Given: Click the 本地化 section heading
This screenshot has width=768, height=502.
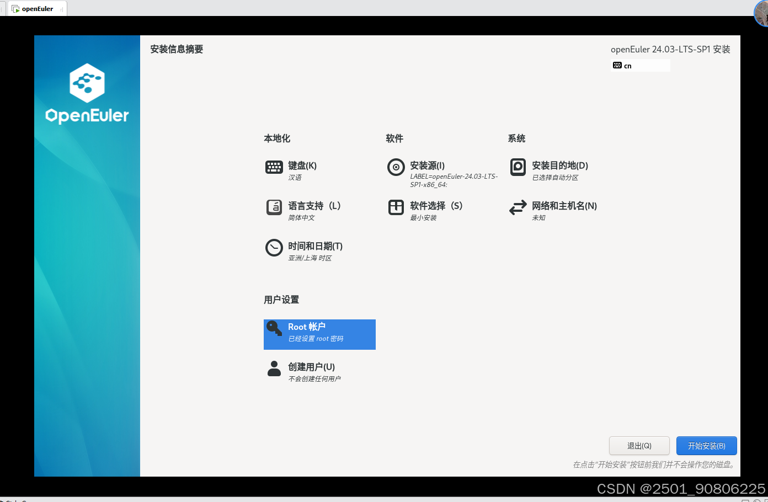Looking at the screenshot, I should point(277,138).
